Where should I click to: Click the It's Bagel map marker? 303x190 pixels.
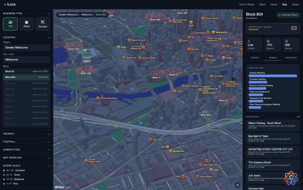coord(202,56)
